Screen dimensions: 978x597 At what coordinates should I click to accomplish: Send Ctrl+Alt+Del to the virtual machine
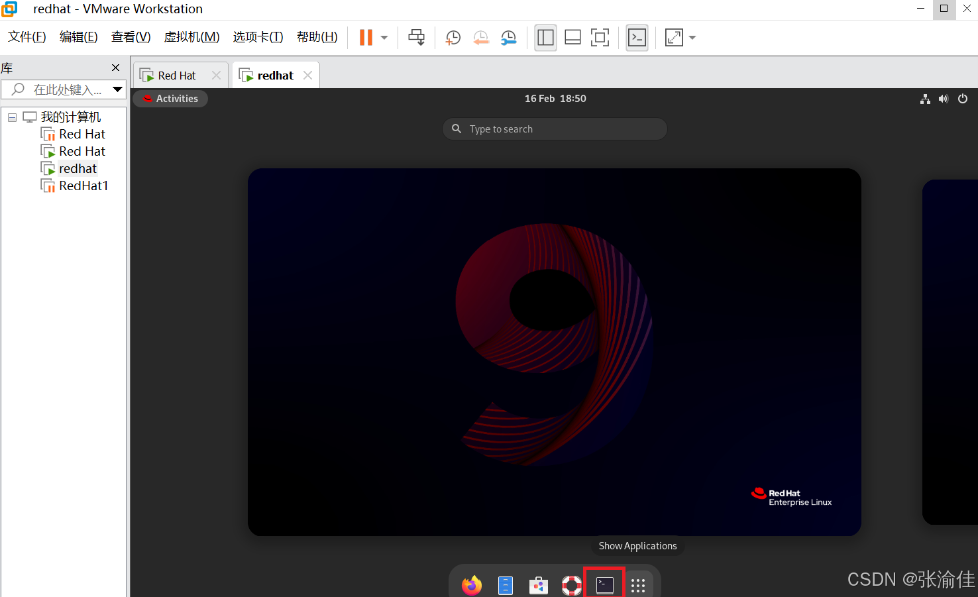[x=416, y=38]
